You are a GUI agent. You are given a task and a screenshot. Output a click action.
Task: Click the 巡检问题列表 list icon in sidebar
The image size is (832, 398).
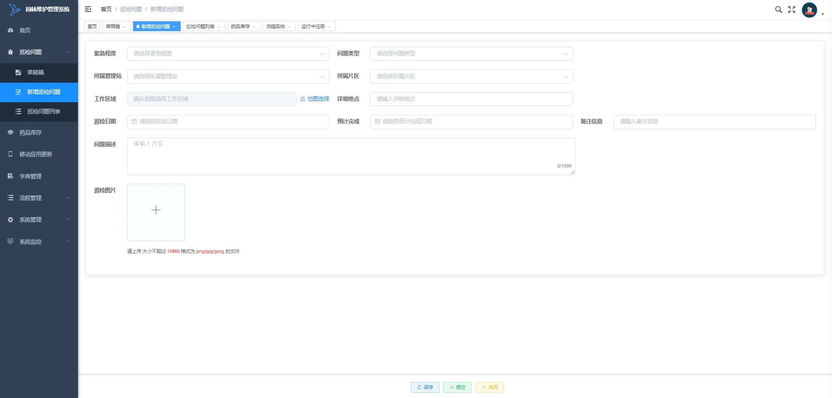[18, 111]
